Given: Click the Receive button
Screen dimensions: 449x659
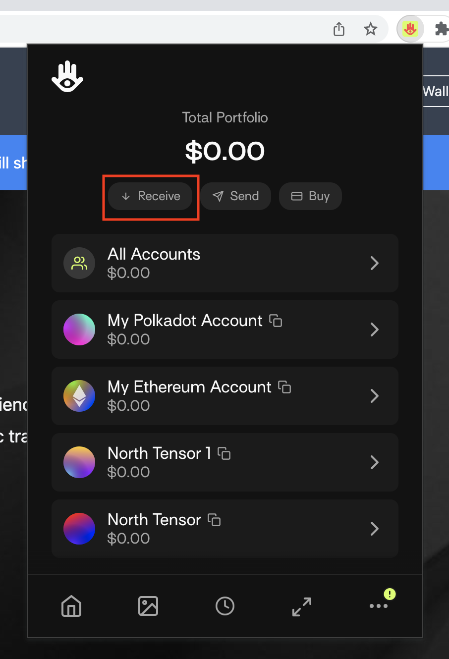Looking at the screenshot, I should pos(150,196).
